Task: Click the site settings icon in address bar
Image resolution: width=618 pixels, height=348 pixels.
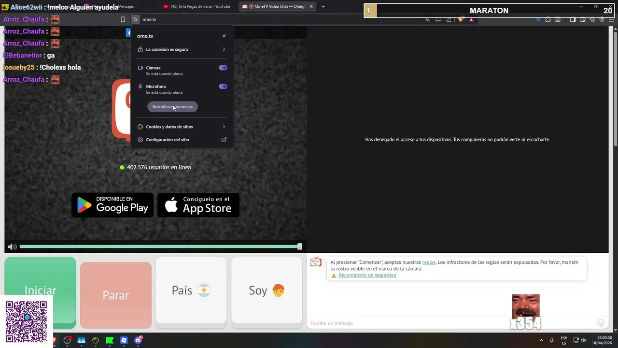Action: pos(135,19)
